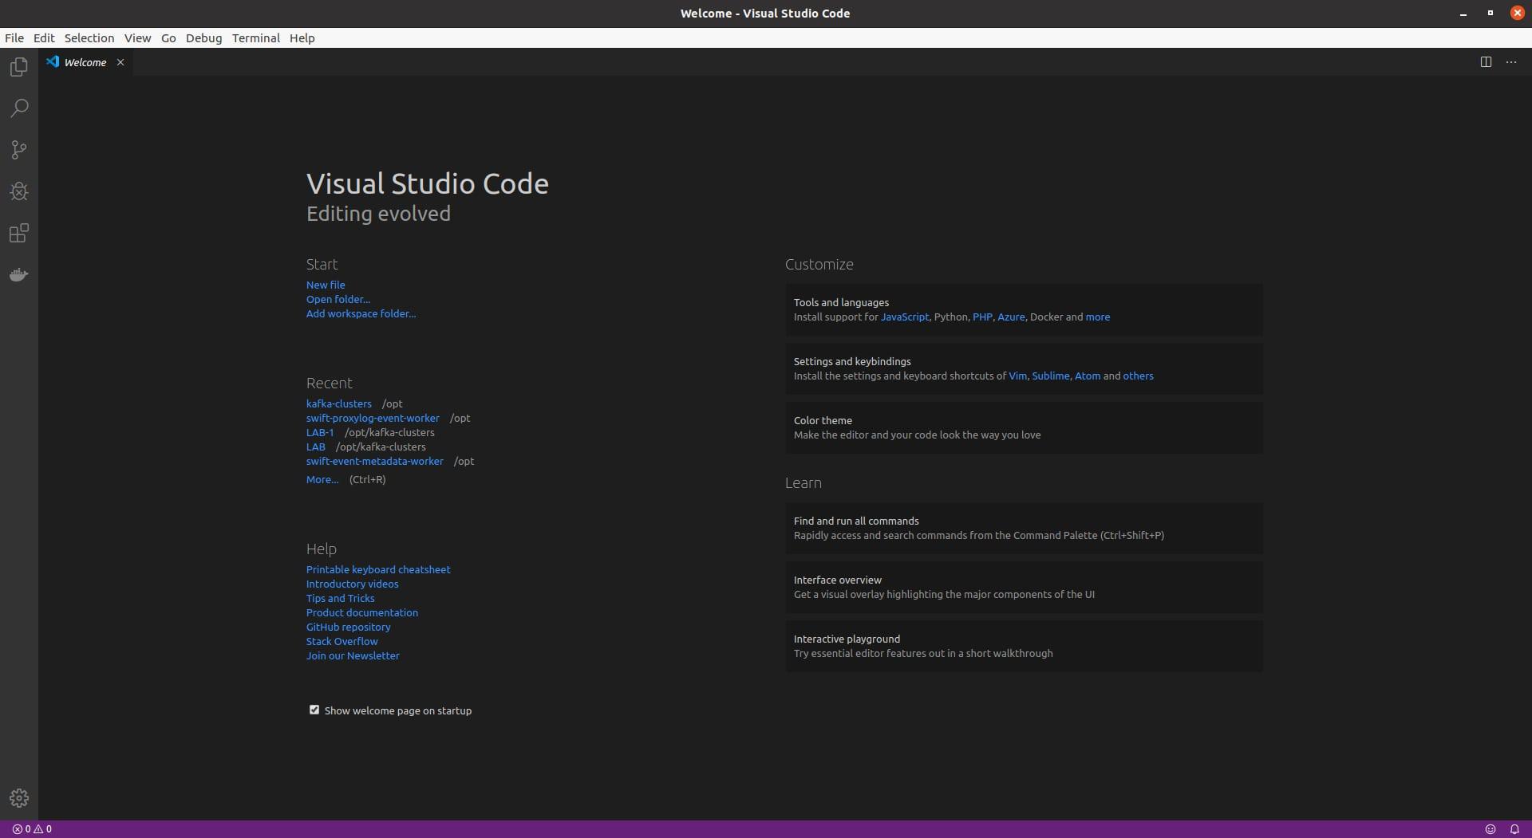1532x838 pixels.
Task: Open the Source Control view
Action: 19,150
